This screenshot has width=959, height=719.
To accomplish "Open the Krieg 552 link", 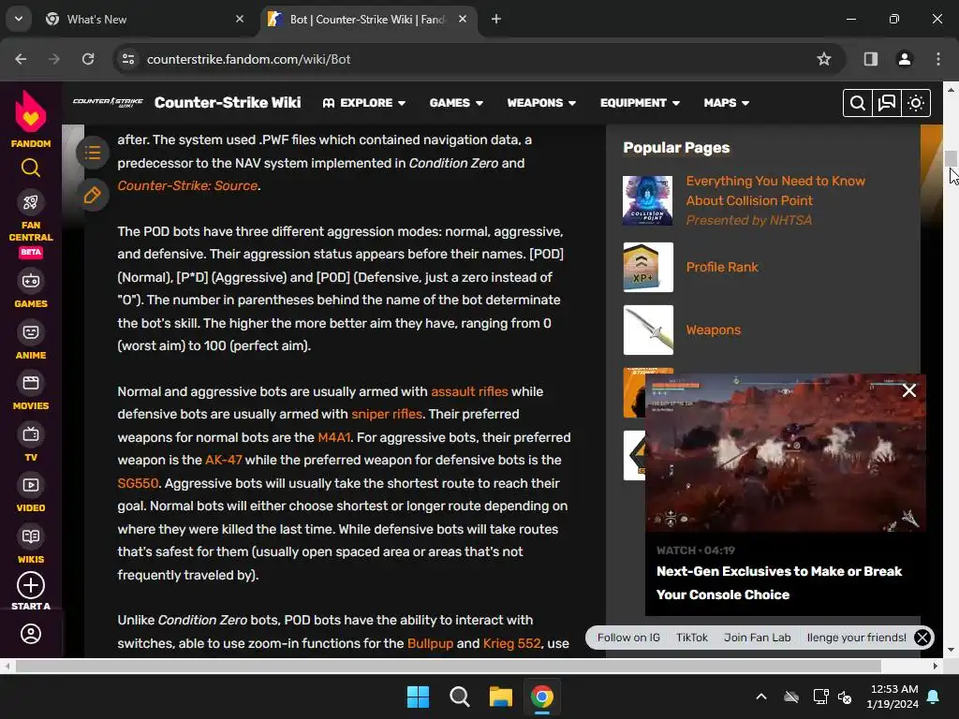I will [511, 644].
